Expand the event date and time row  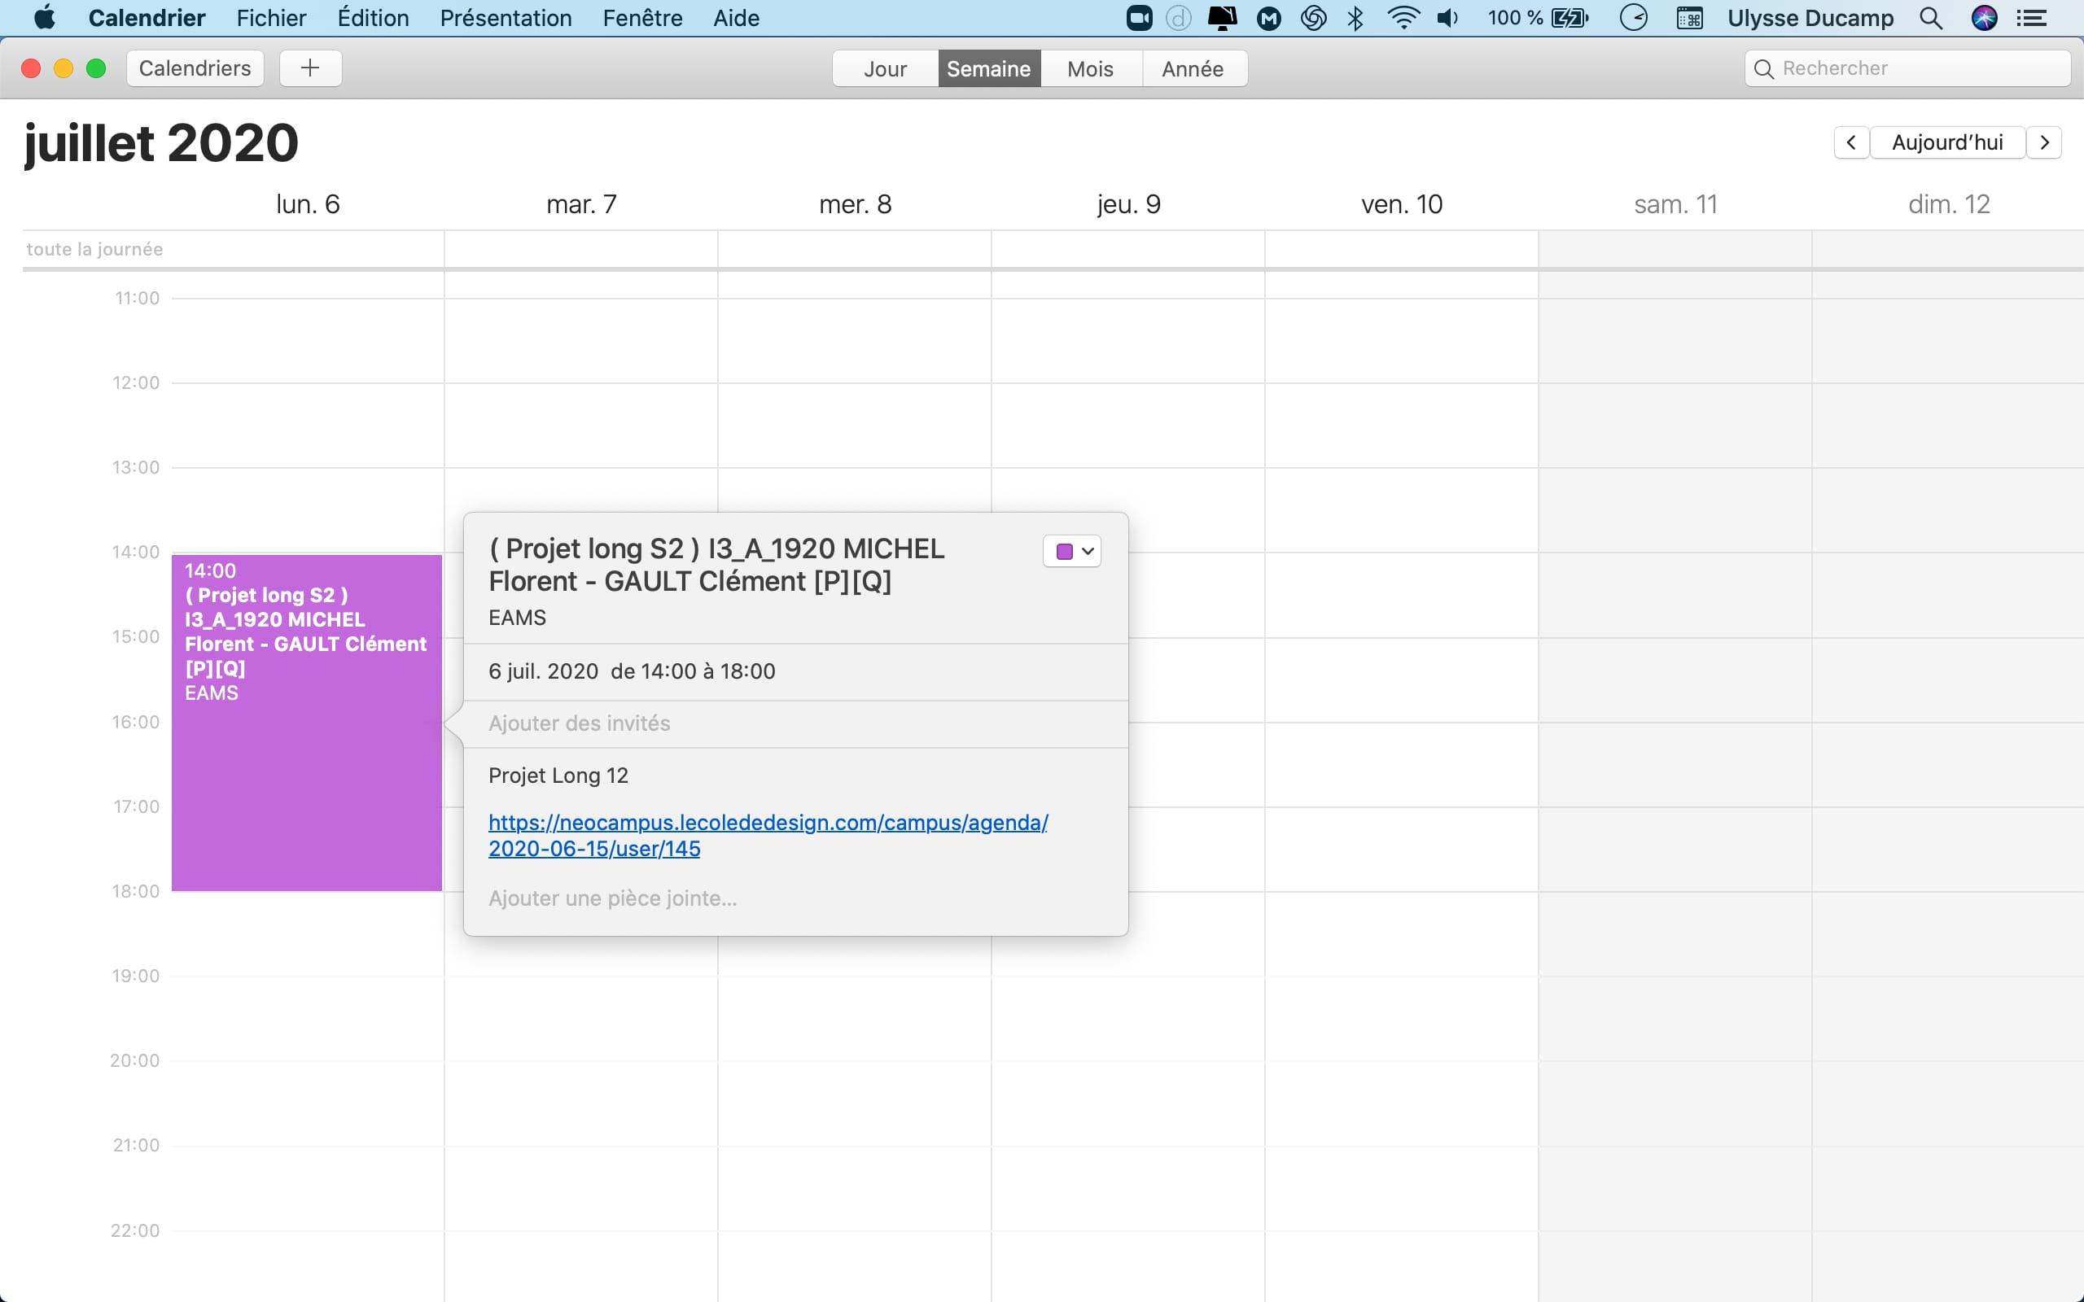tap(631, 671)
